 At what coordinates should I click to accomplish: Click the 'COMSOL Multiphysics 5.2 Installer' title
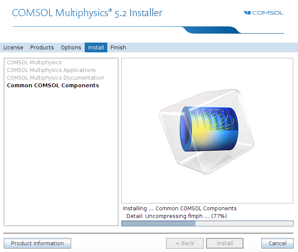coord(87,13)
